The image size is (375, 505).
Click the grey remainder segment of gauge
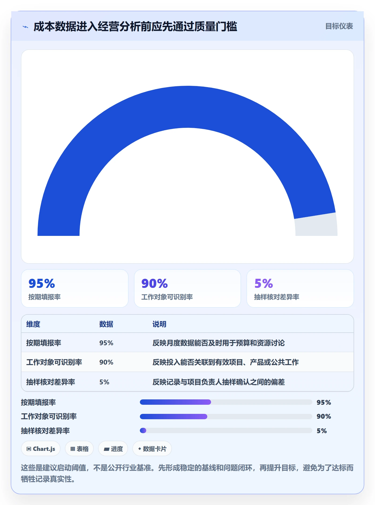click(x=317, y=226)
